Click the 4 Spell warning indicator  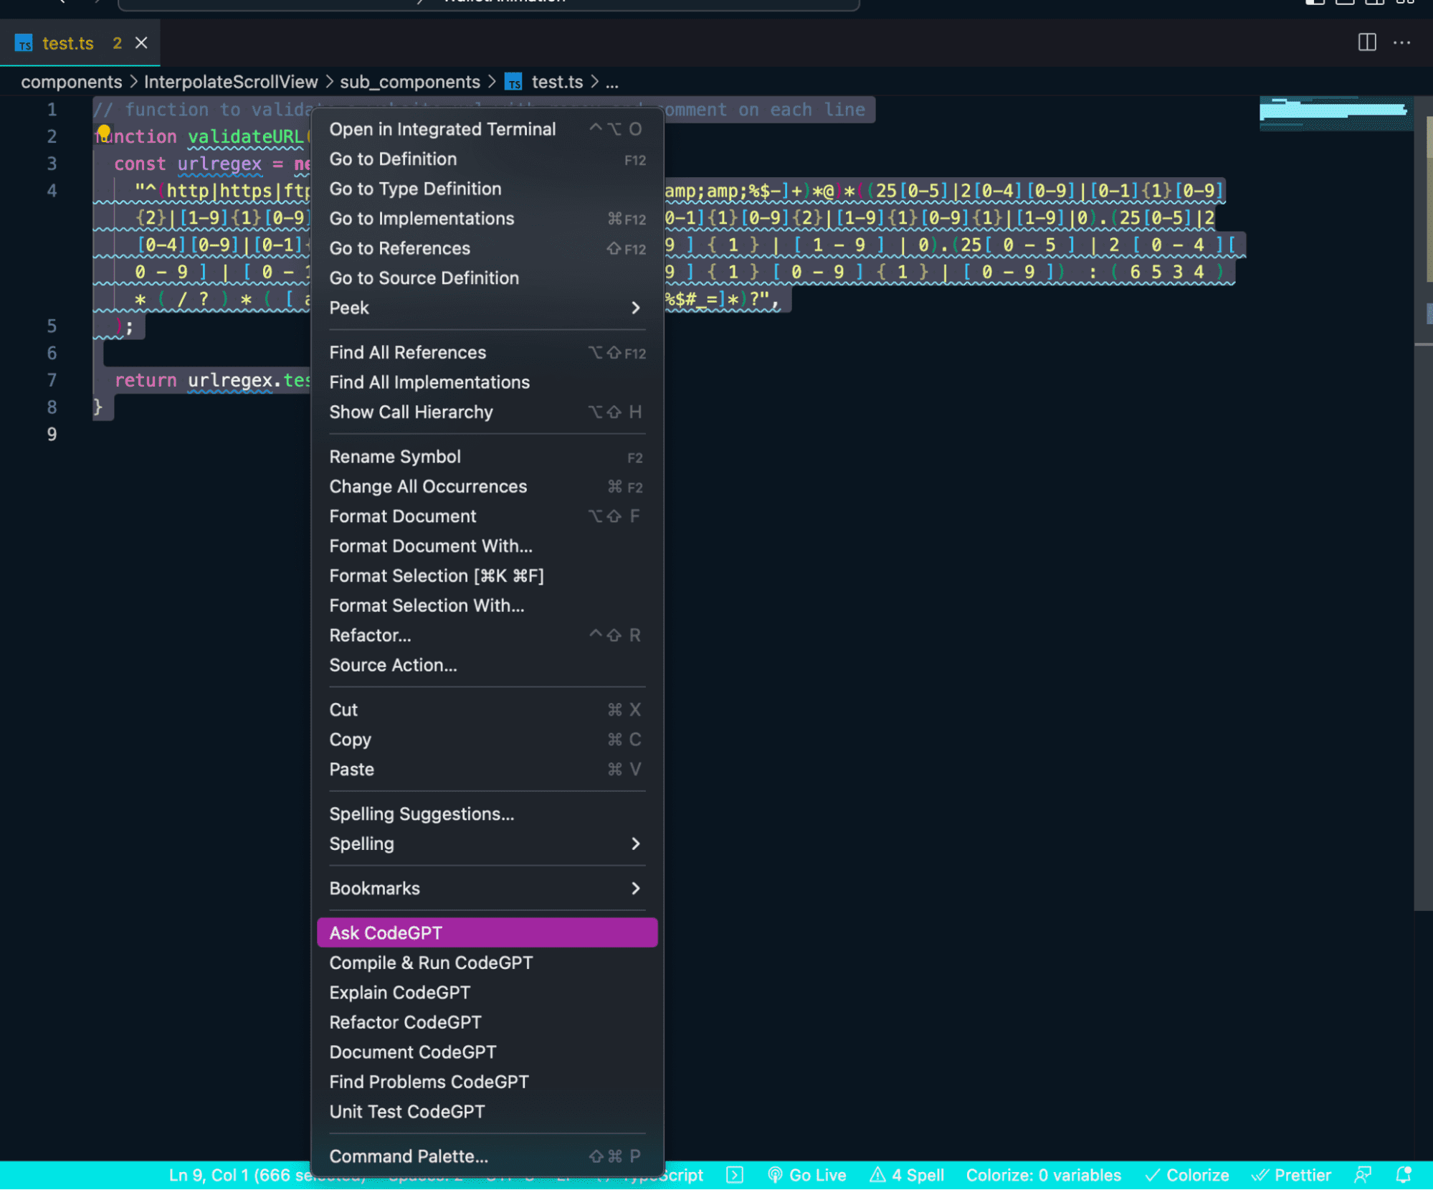click(x=906, y=1176)
